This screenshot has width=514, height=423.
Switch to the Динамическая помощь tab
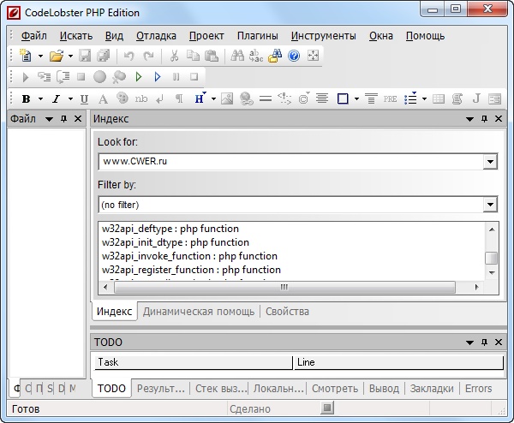point(198,311)
